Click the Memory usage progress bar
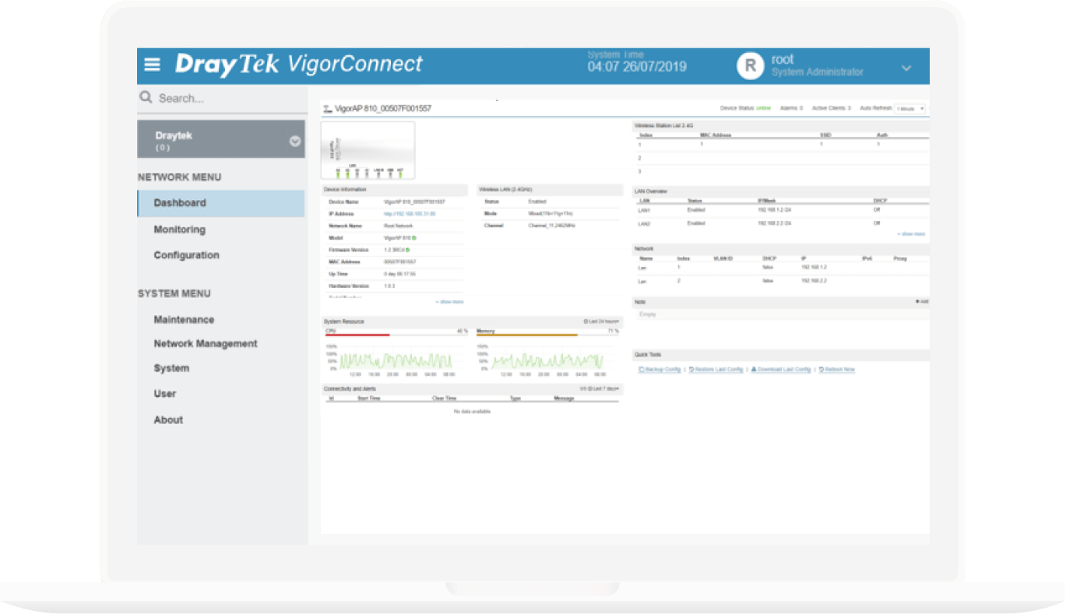The image size is (1066, 614). [x=547, y=335]
